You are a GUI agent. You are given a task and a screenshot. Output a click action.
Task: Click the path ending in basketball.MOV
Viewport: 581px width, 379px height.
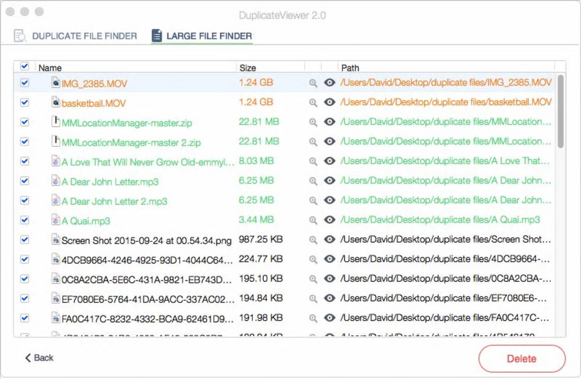[446, 102]
